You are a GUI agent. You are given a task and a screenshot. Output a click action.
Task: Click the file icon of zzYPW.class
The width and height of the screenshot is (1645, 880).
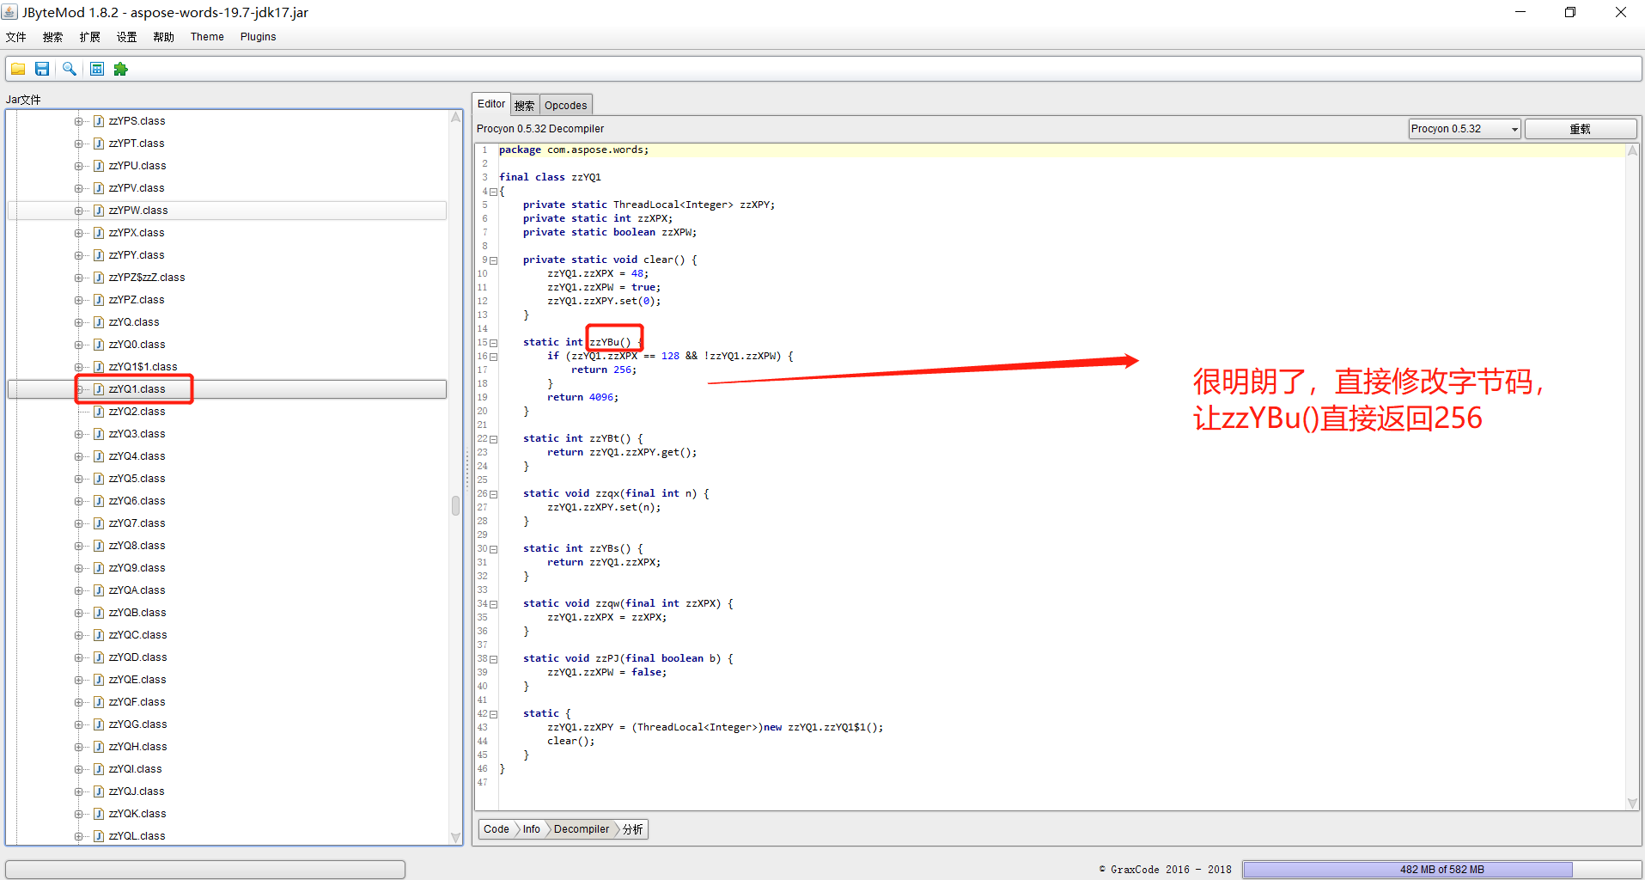(99, 211)
